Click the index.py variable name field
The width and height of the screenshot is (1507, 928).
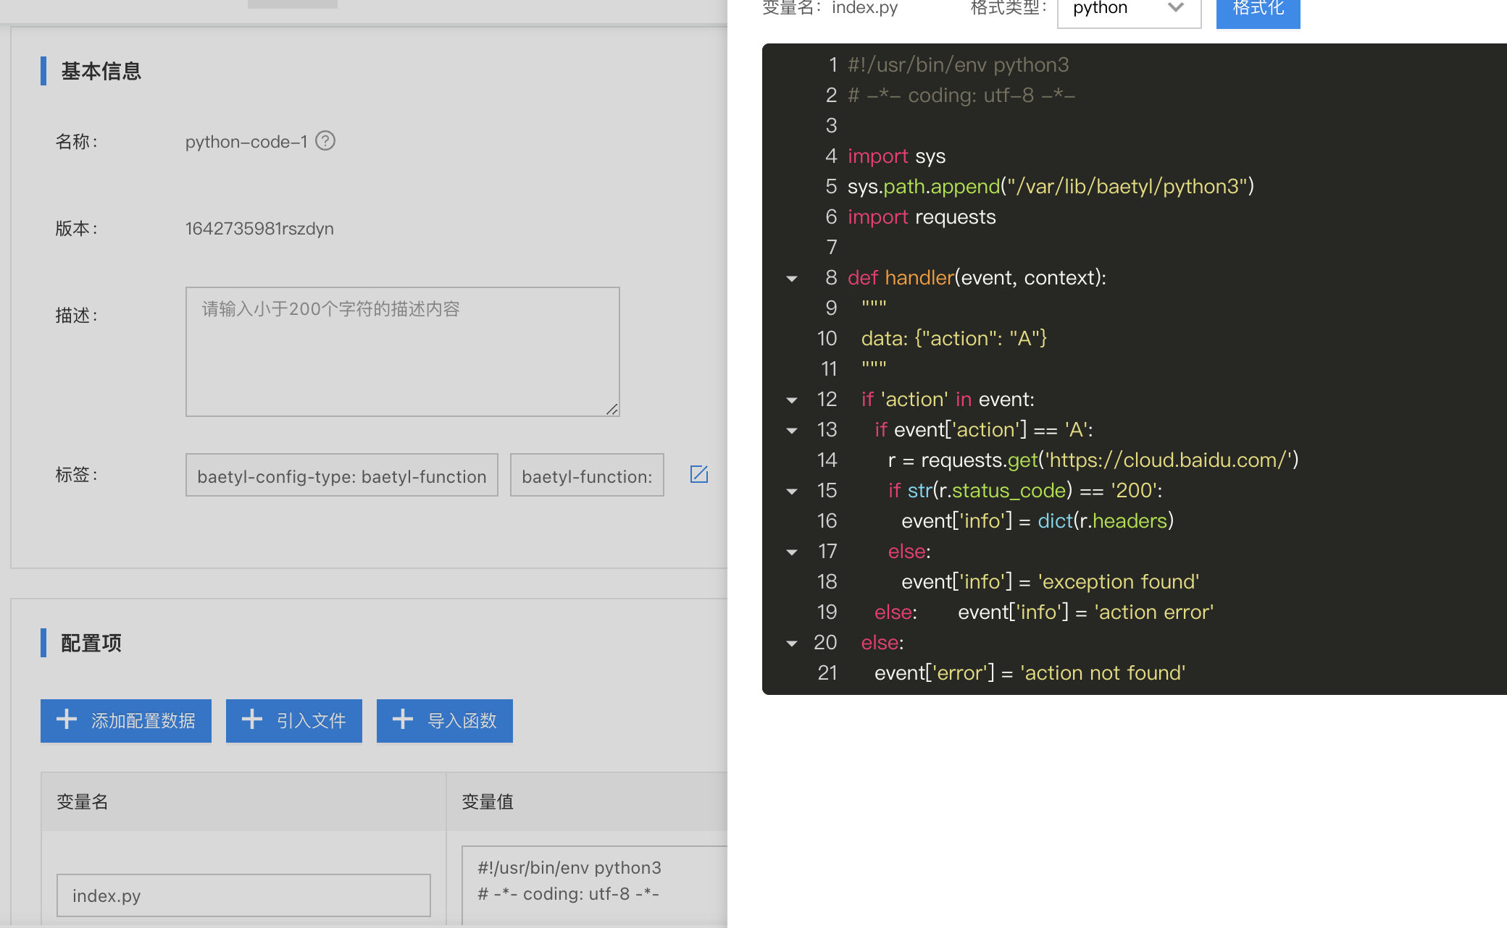click(x=243, y=895)
